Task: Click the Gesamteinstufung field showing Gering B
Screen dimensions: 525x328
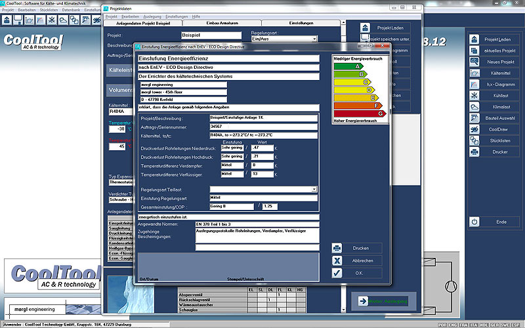Action: pyautogui.click(x=232, y=207)
